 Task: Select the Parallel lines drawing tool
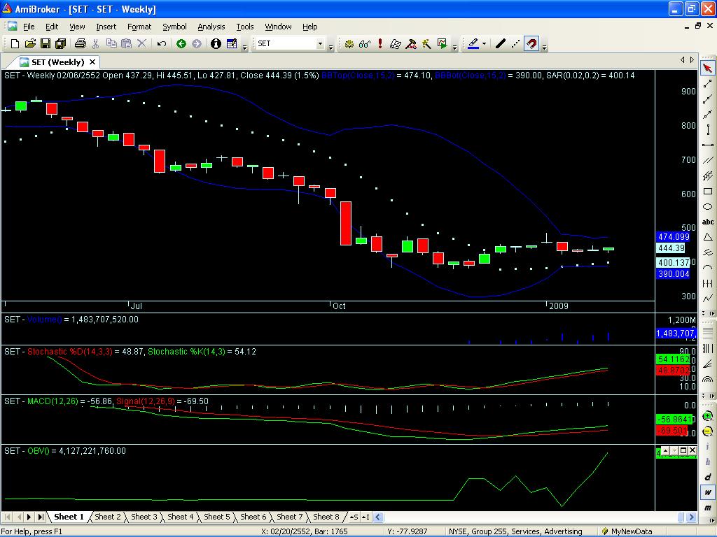point(707,160)
